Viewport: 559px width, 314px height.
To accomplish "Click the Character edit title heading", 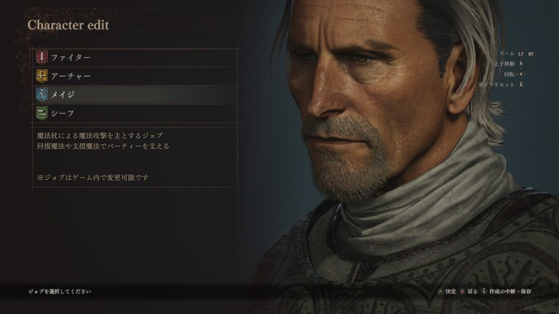I will (68, 25).
